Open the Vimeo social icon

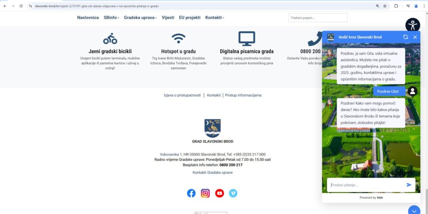233,193
